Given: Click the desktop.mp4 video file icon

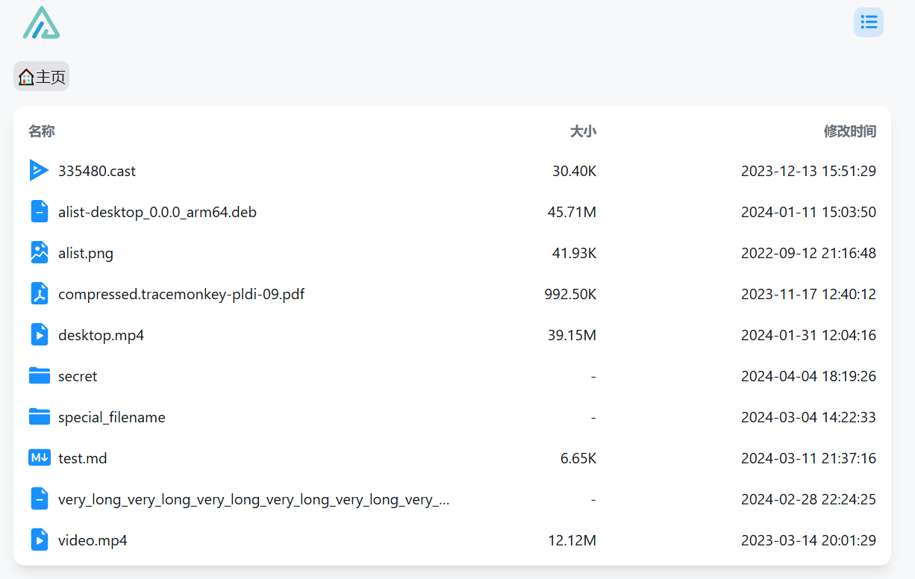Looking at the screenshot, I should [39, 335].
